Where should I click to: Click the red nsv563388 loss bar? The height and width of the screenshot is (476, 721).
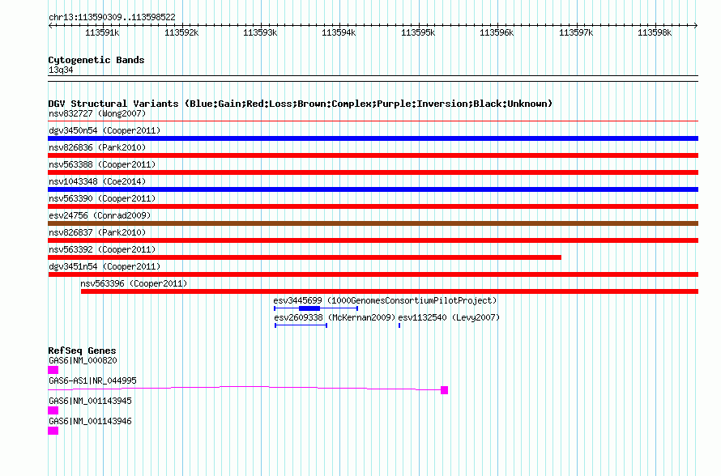click(373, 172)
